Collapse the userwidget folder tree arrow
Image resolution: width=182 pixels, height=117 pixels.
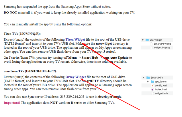(143, 40)
